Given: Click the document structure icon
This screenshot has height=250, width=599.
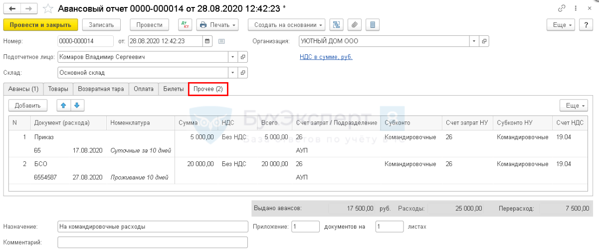Looking at the screenshot, I should tap(336, 25).
